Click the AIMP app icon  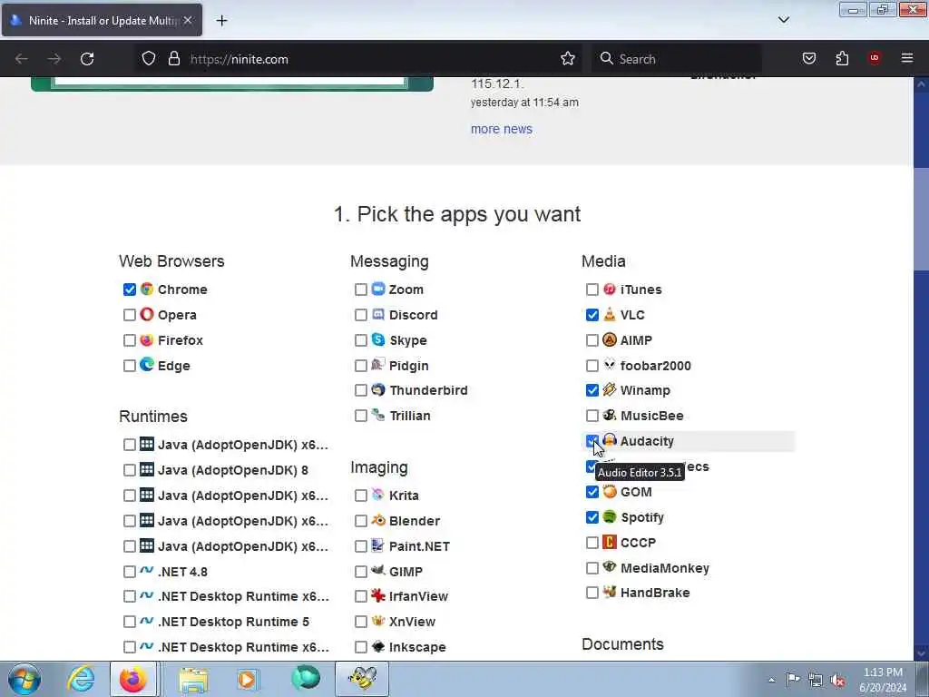610,340
